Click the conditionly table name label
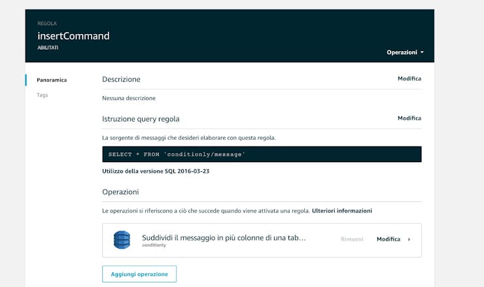This screenshot has width=484, height=287. pyautogui.click(x=154, y=245)
